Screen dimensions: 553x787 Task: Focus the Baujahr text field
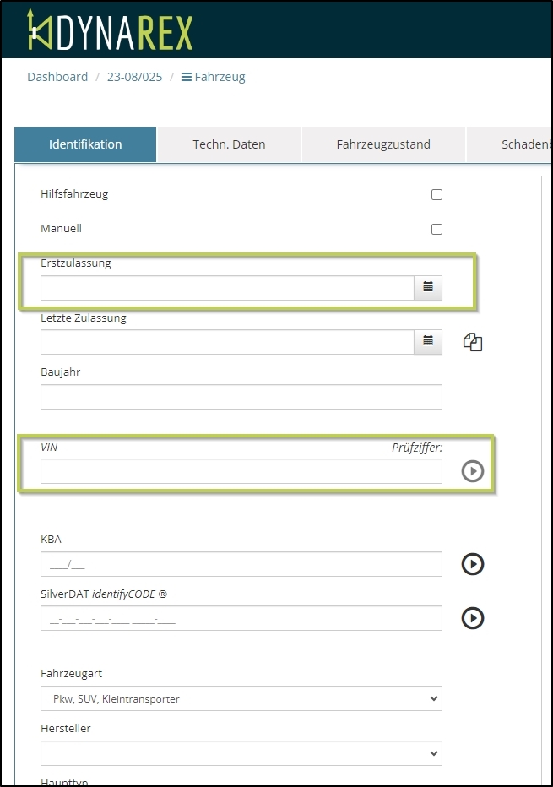(241, 397)
